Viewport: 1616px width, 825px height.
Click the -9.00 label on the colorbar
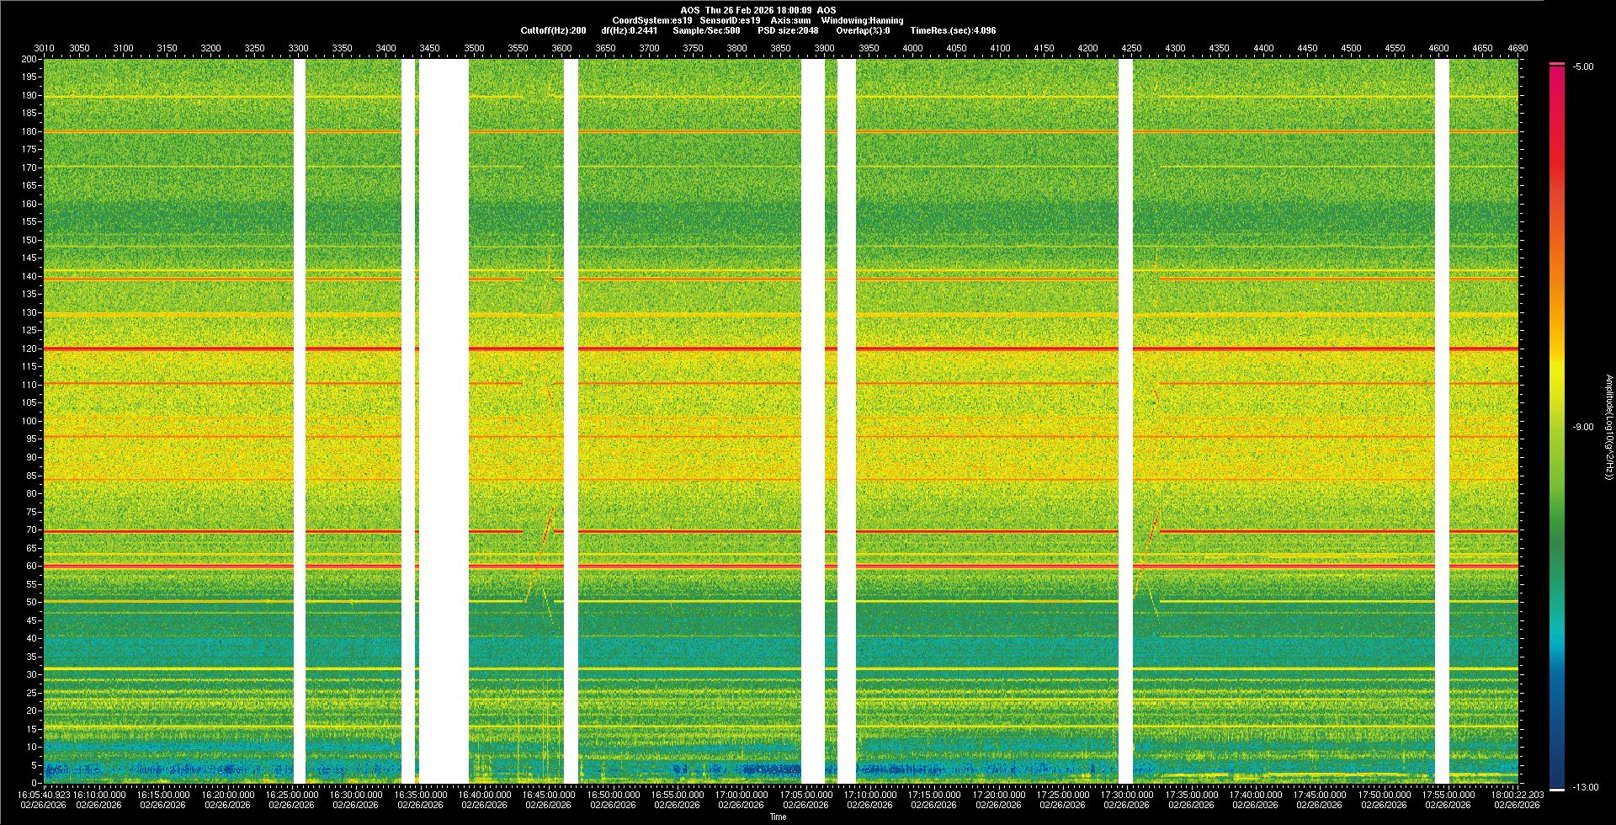tap(1582, 428)
